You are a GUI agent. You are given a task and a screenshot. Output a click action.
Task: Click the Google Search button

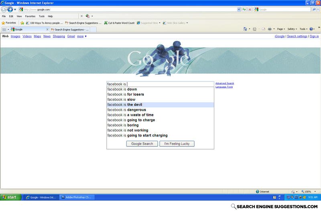click(142, 144)
